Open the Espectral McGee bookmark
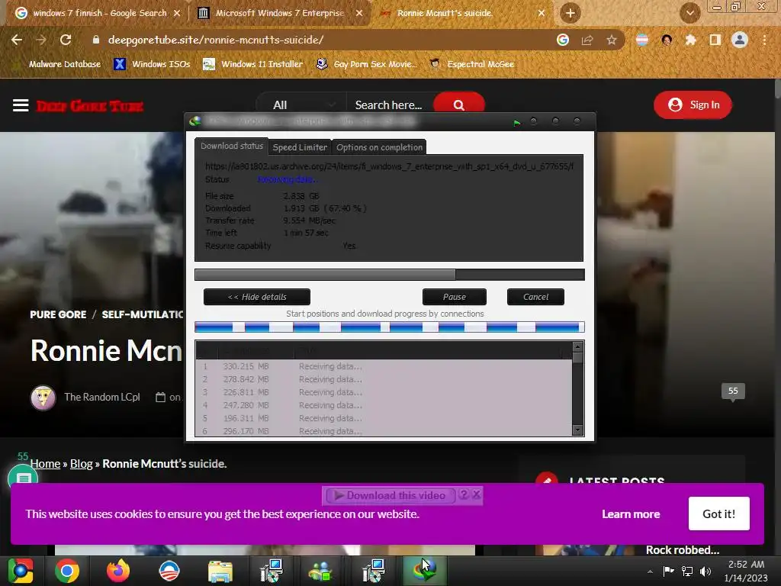This screenshot has height=586, width=781. (472, 64)
